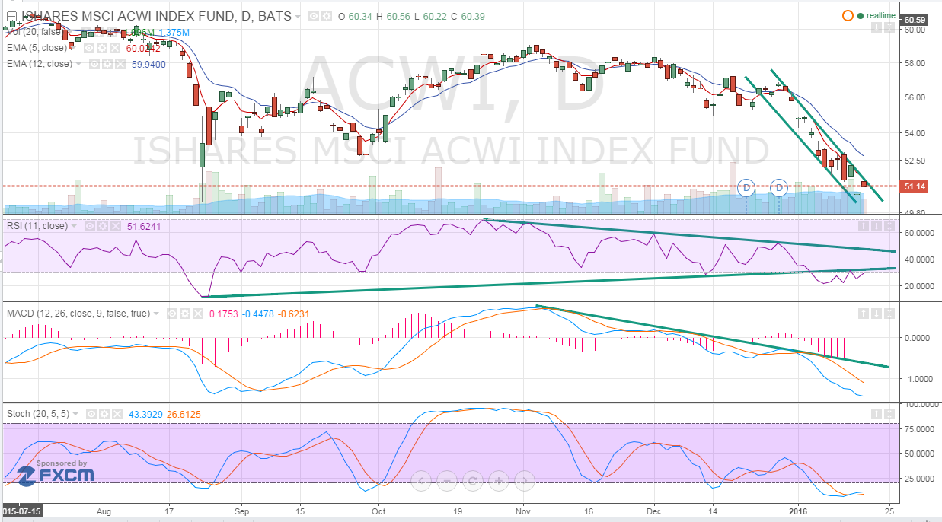Expand the RSI (11, close) dropdown arrow
The image size is (942, 522).
point(73,226)
